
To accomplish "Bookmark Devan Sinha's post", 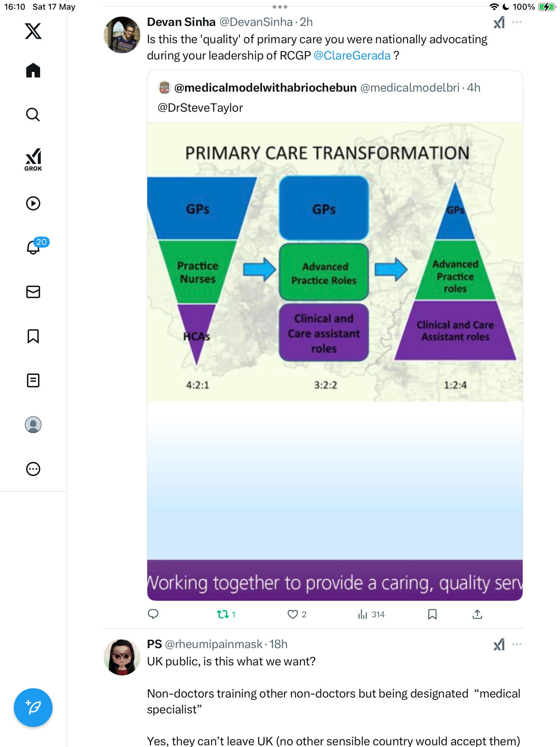I will [x=432, y=614].
